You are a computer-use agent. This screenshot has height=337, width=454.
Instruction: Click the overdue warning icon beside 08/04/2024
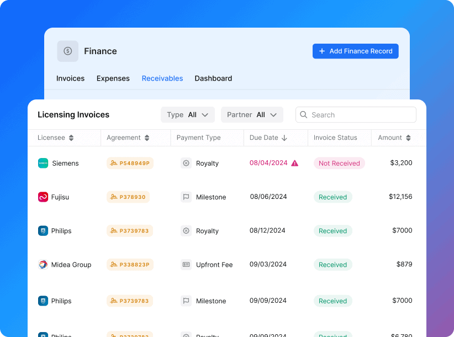pos(294,163)
